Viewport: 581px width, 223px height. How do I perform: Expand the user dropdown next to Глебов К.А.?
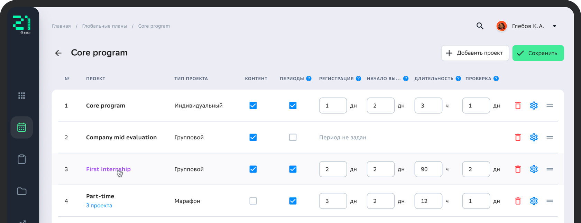(554, 26)
